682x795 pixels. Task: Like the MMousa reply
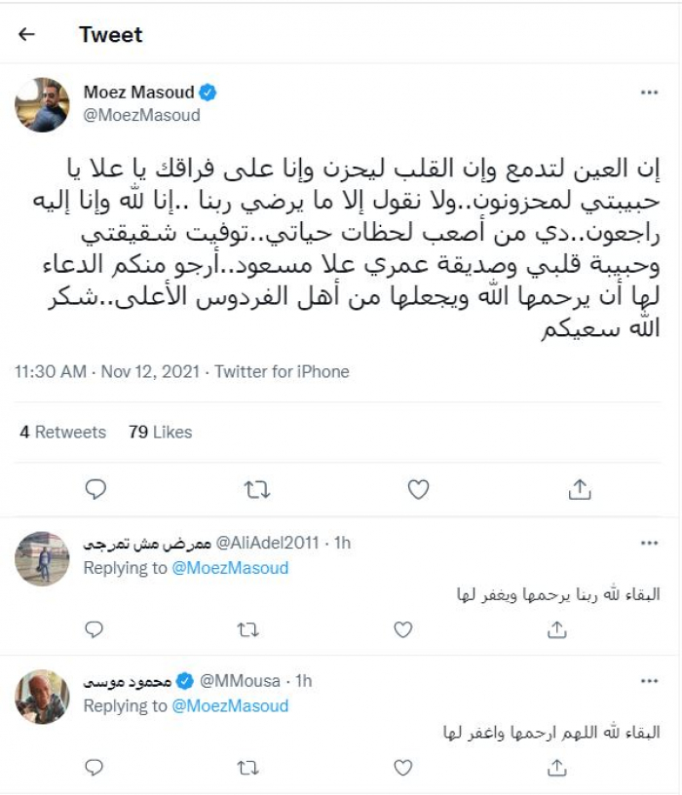point(402,769)
